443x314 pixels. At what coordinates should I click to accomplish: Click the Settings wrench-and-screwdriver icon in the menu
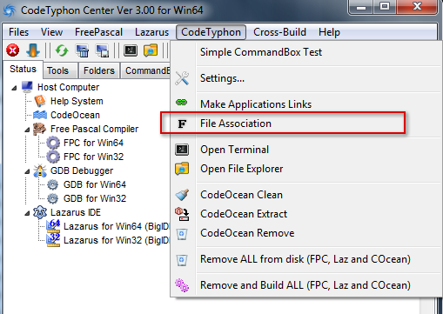(x=182, y=78)
